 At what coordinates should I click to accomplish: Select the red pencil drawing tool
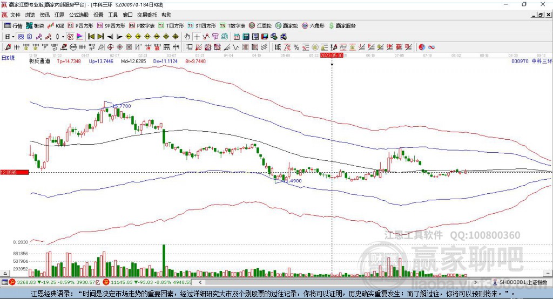coord(8,47)
